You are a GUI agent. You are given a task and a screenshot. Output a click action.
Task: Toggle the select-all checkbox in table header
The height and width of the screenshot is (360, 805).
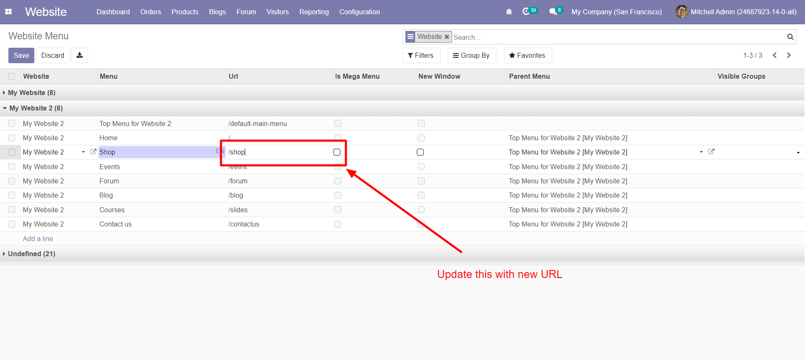[12, 76]
